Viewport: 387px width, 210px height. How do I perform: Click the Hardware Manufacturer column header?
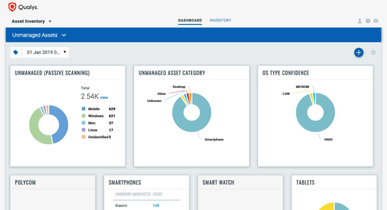point(133,194)
